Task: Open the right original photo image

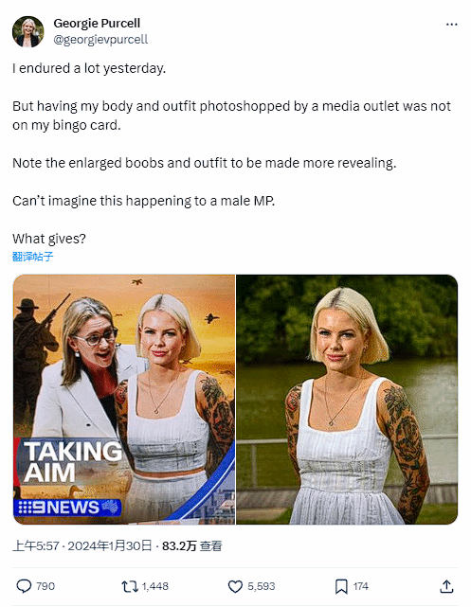Action: (347, 400)
